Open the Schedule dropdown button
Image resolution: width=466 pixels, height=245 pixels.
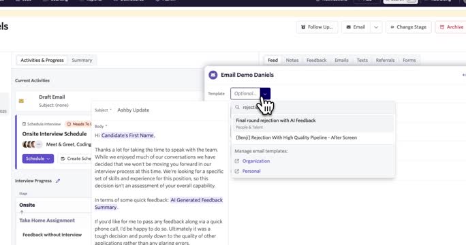pos(38,159)
